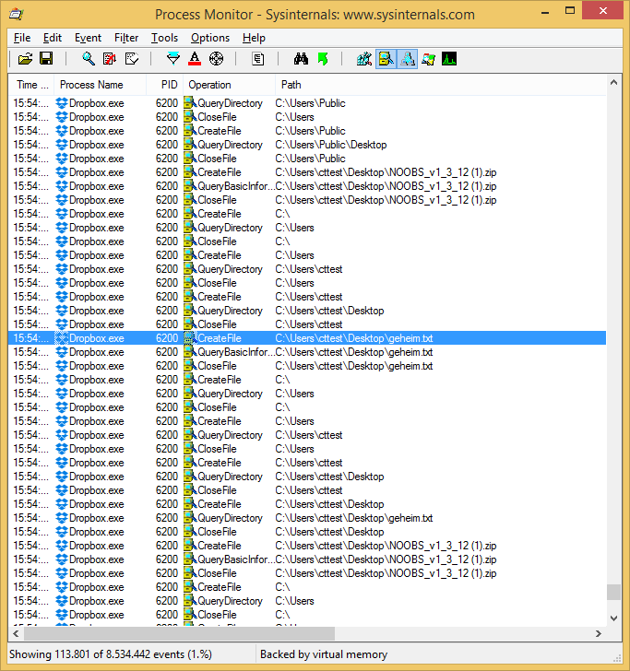Select the Include Process From Window crosshair icon

coord(216,59)
